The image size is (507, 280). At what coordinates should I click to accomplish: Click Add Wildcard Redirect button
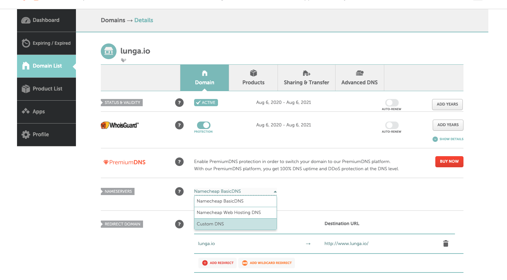267,263
